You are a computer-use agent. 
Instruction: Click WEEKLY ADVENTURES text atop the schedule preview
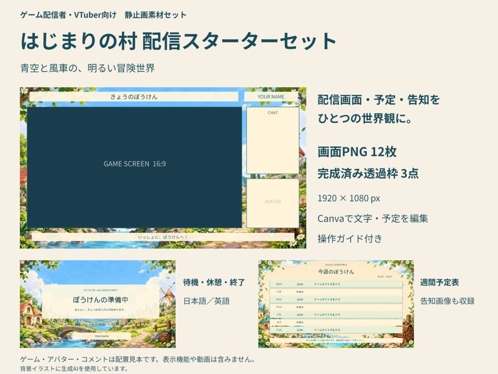tap(336, 264)
